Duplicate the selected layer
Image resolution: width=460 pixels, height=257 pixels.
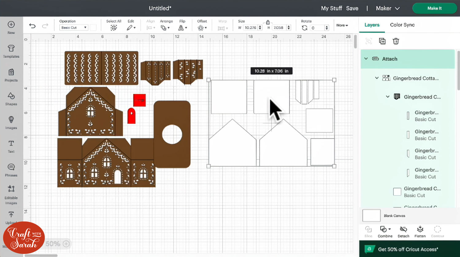(x=382, y=41)
